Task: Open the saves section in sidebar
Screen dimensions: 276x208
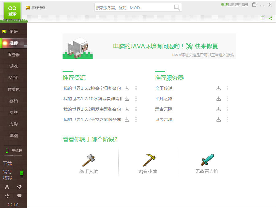Action: pyautogui.click(x=13, y=101)
